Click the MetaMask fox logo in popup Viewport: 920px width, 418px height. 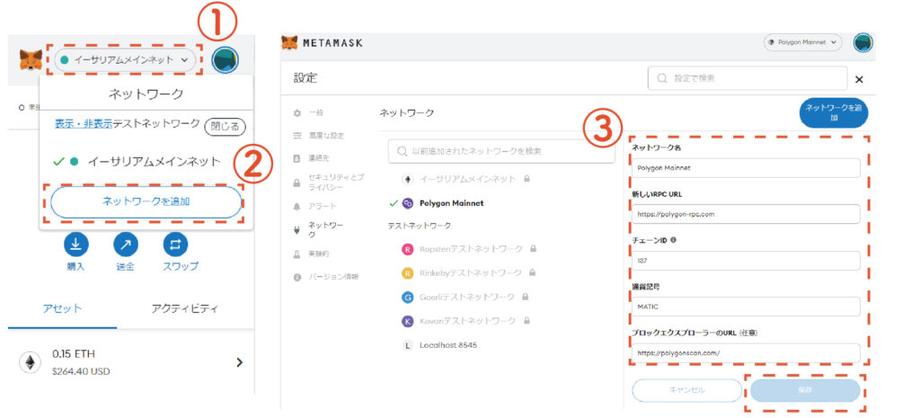click(31, 60)
